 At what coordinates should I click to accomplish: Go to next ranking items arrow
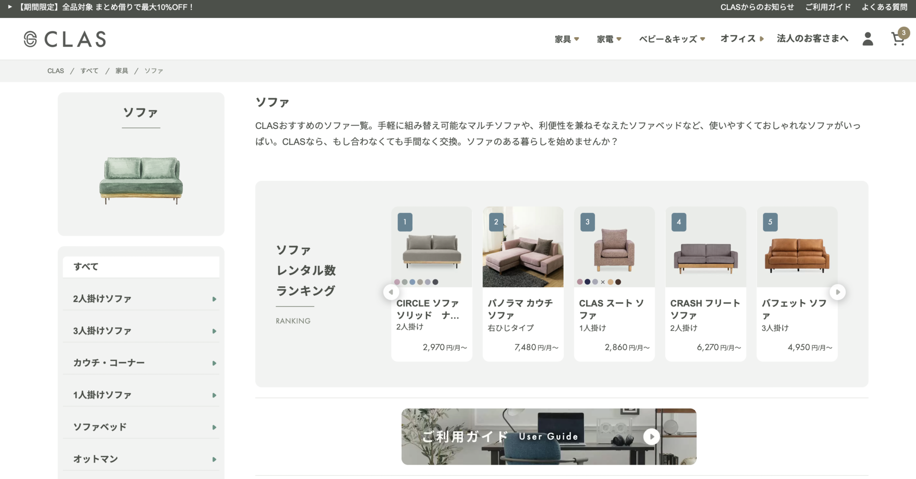[x=837, y=292]
